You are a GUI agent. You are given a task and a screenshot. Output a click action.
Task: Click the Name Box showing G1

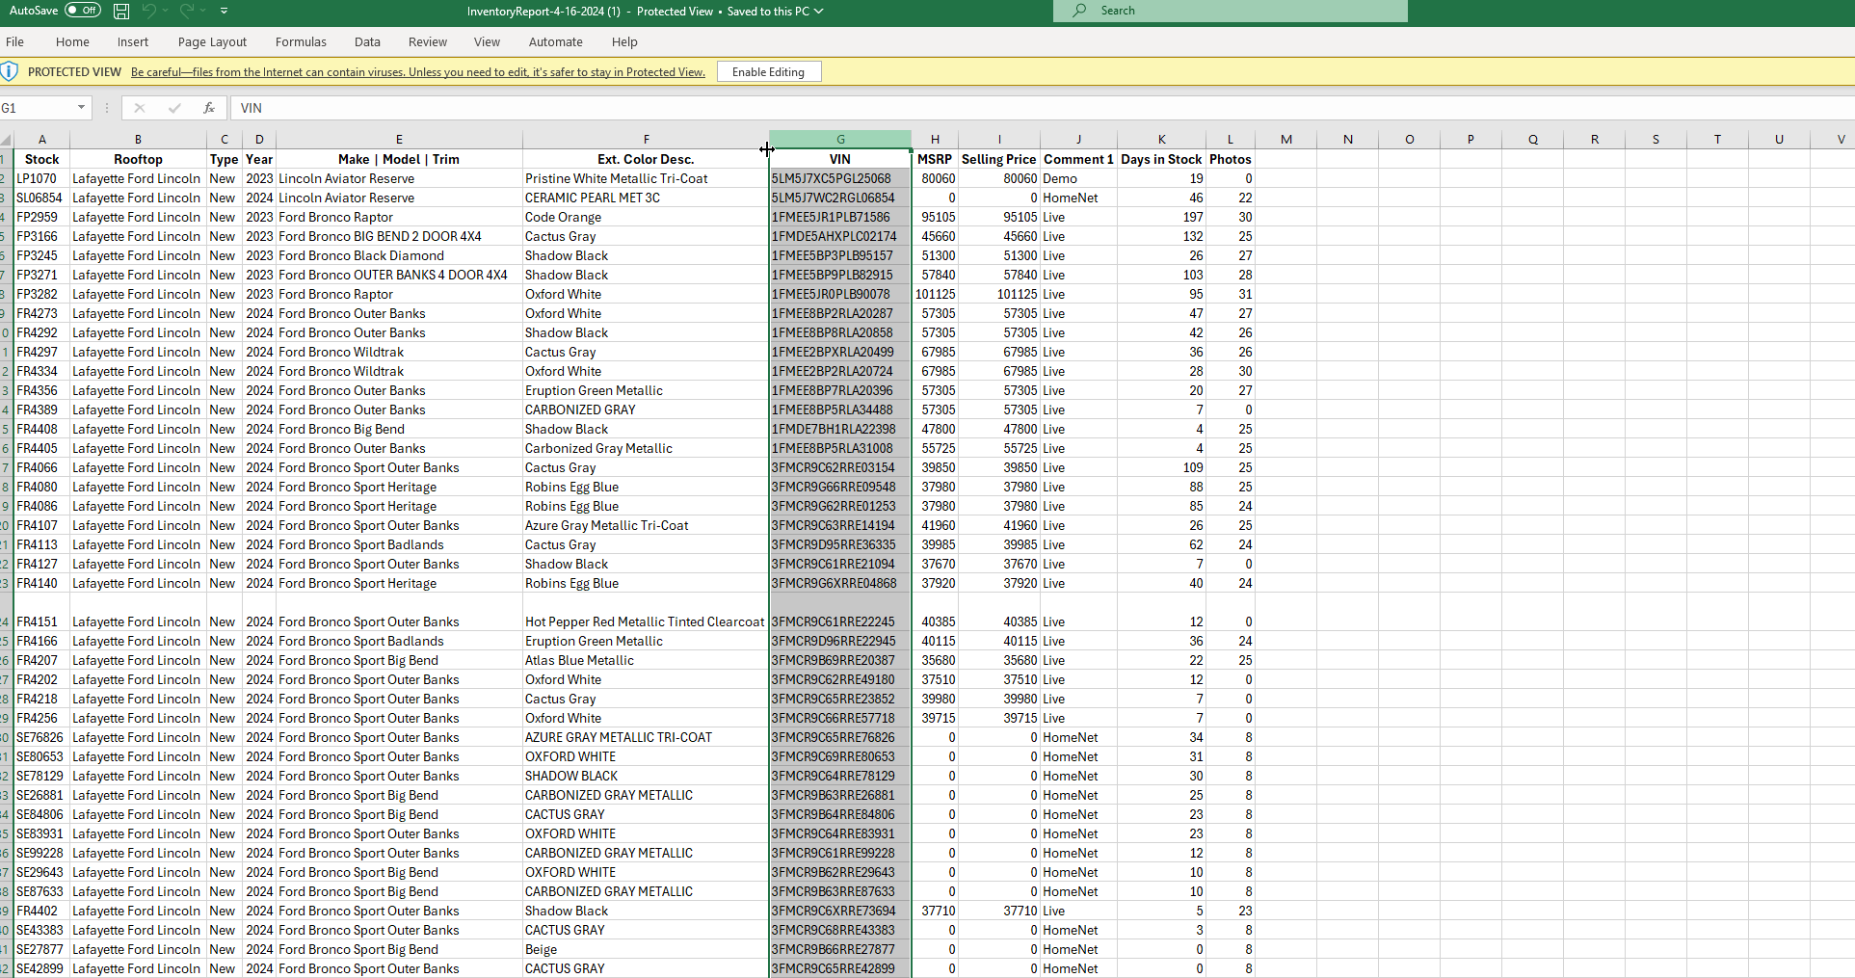36,108
